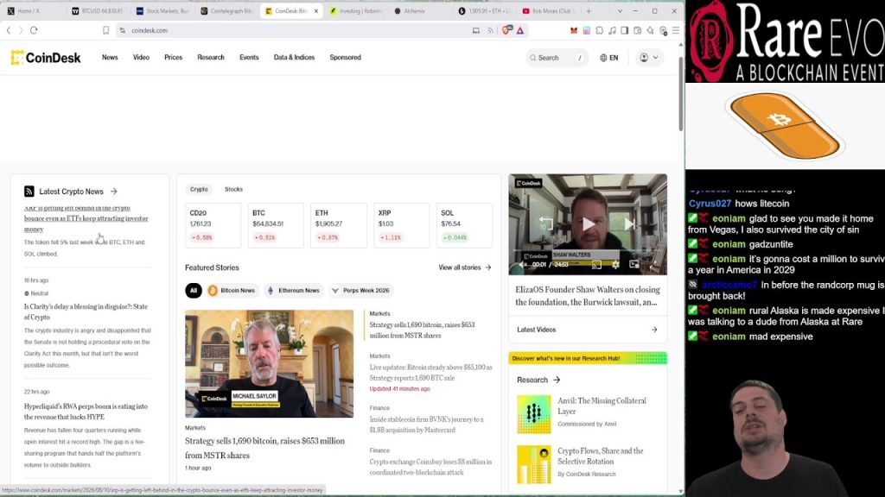Click the CoinDesk Search field
This screenshot has width=885, height=497.
tap(556, 58)
